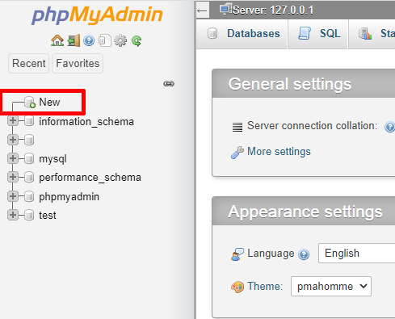The image size is (395, 319).
Task: Go to Home via house icon
Action: [57, 40]
